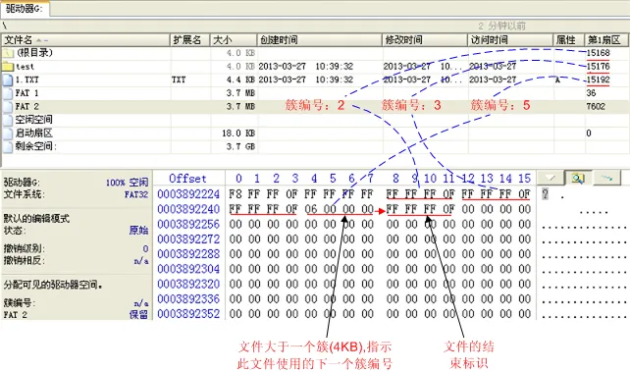Screen dimensions: 630x372
Task: Select the FAT 2 entry name in file list
Action: [26, 106]
